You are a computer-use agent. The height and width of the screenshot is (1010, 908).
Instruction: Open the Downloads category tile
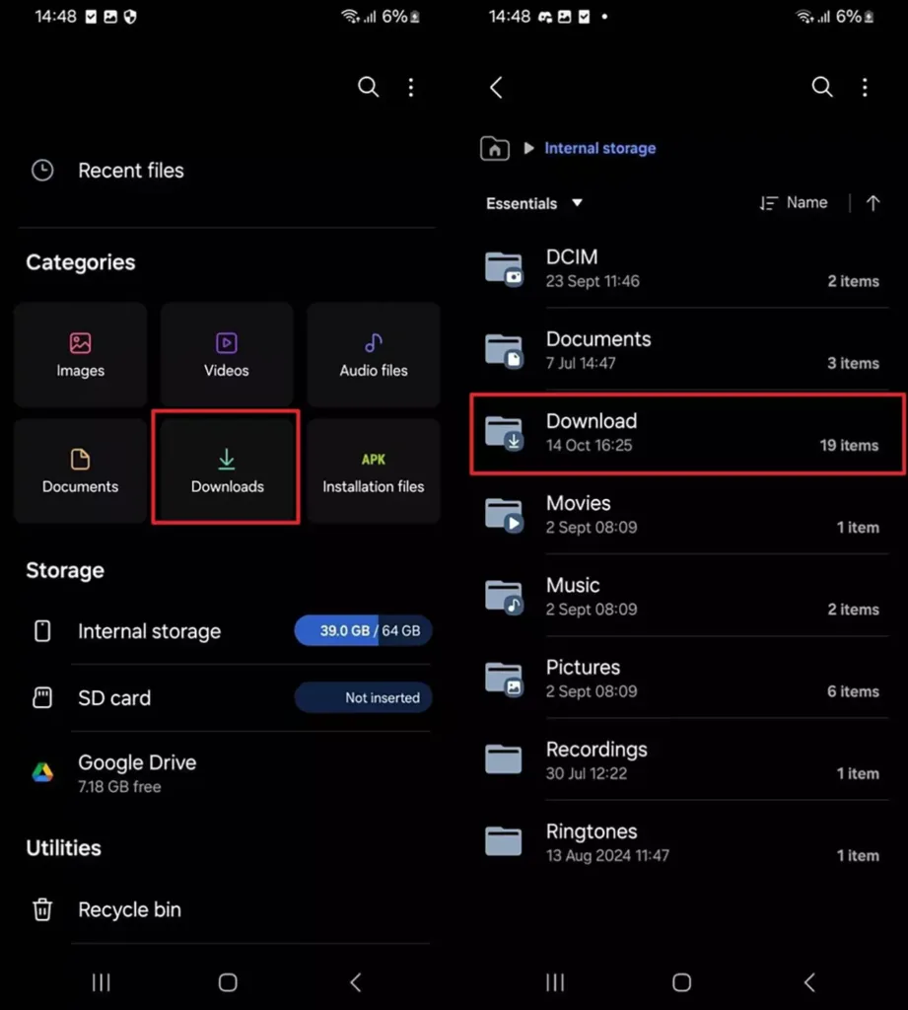coord(227,470)
